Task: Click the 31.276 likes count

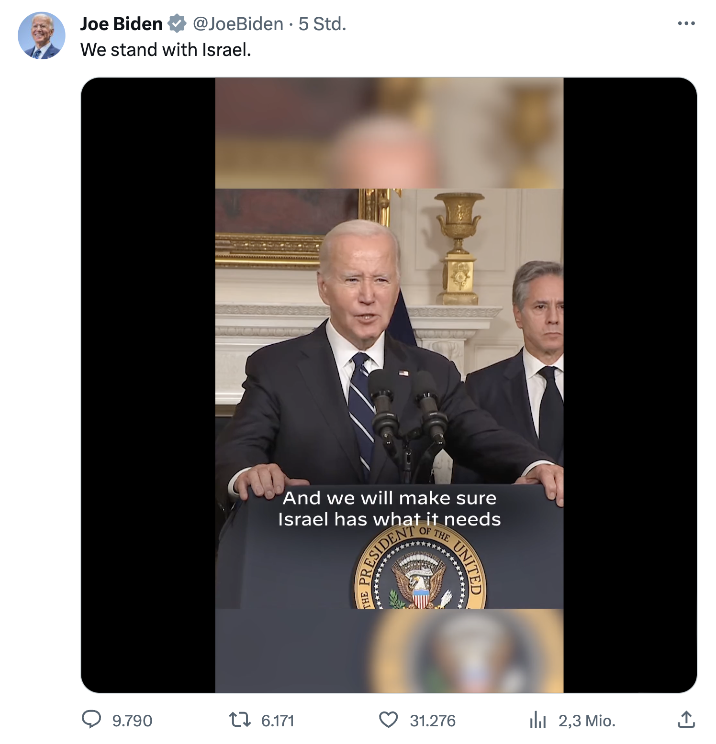Action: click(x=433, y=720)
